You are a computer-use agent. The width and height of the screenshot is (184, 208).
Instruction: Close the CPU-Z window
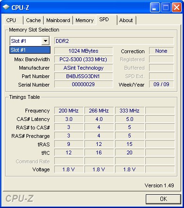pos(176,7)
